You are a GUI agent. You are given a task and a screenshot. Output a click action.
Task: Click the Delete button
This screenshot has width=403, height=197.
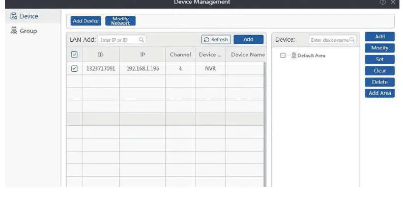(380, 82)
